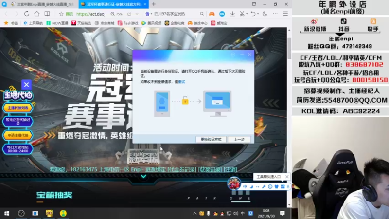Open the 代金券记录 link
This screenshot has height=219, width=389.
182,169
